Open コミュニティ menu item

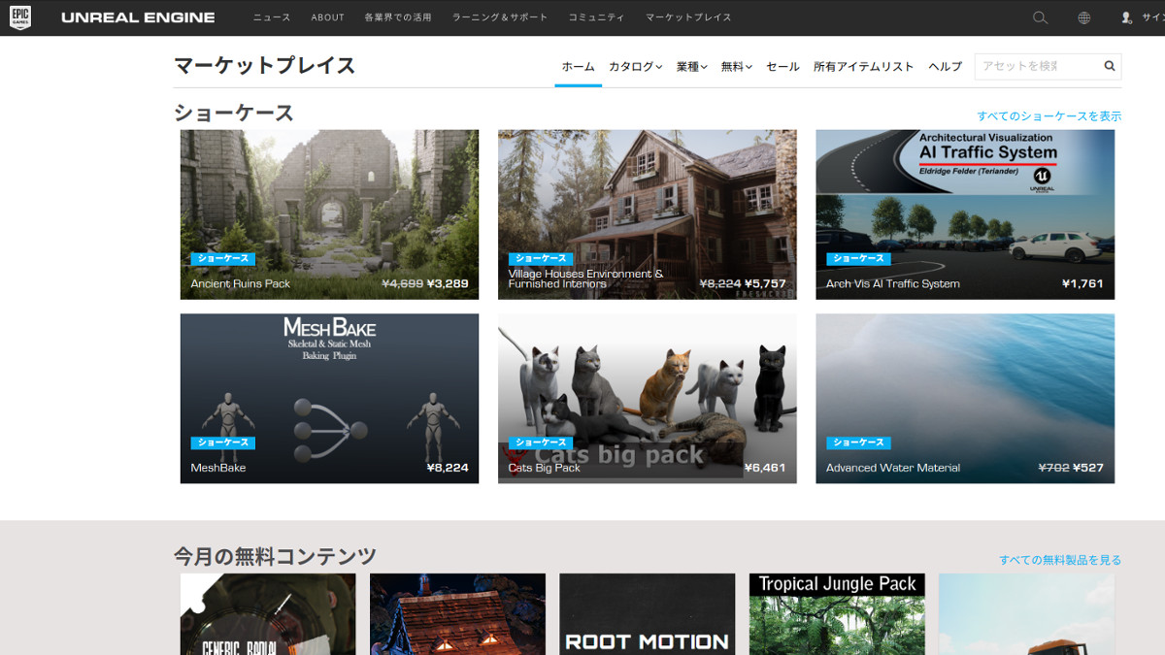click(596, 17)
